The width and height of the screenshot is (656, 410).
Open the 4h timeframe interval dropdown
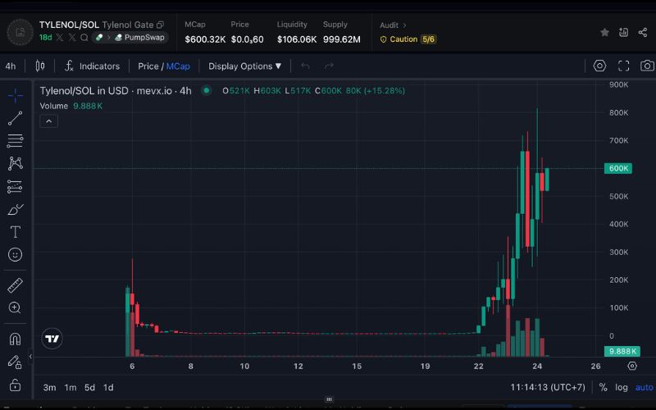point(11,66)
